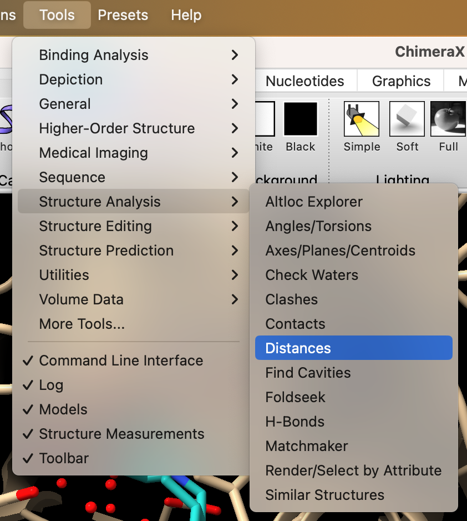Open the Presets menu
Screen dimensions: 467x521
point(123,15)
